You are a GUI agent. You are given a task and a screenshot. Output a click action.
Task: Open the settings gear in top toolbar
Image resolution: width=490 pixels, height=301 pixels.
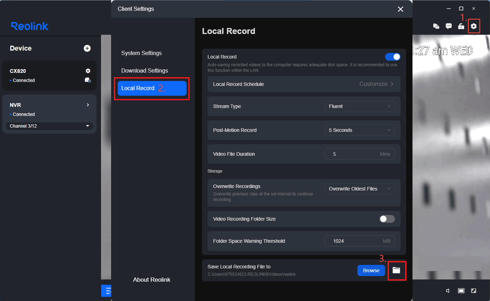click(x=473, y=26)
